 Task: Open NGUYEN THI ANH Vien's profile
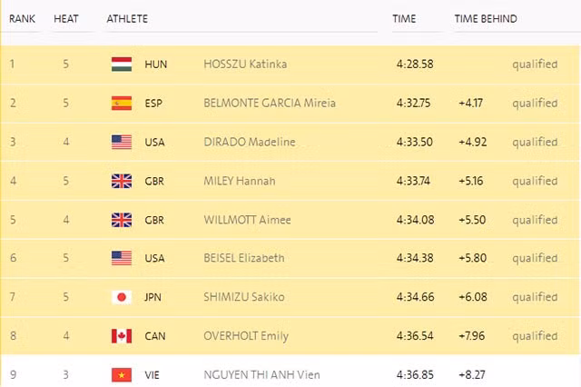(x=261, y=374)
